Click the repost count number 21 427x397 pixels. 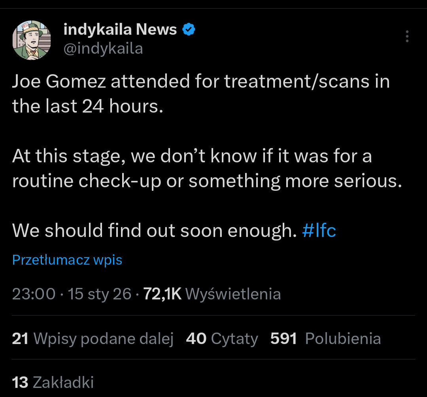pos(20,339)
